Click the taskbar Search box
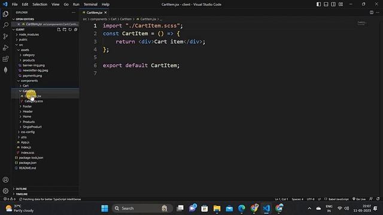383x215 pixels. (x=142, y=208)
